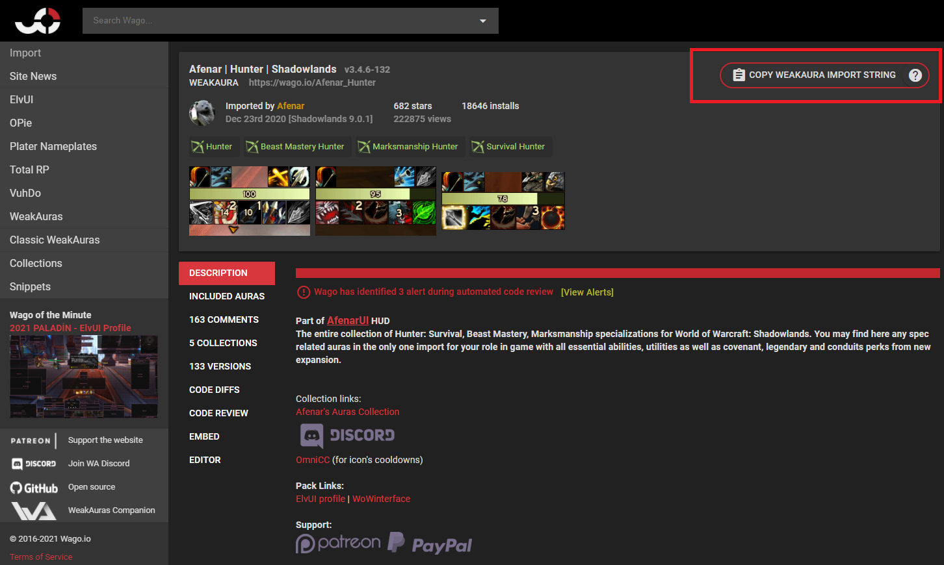The image size is (944, 565).
Task: Click the author avatar image
Action: (x=202, y=113)
